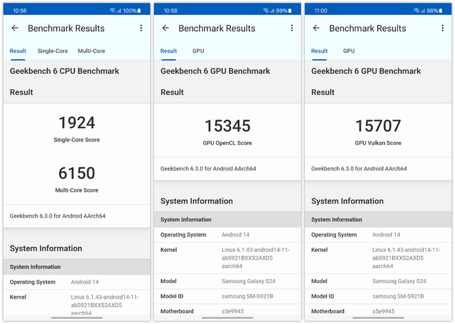Switch to the Single-Core tab
Image resolution: width=455 pixels, height=324 pixels.
[53, 51]
